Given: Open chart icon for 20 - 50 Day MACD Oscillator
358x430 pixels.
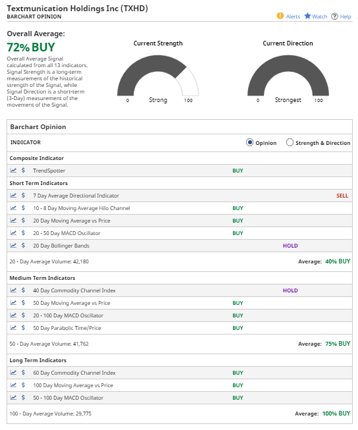Looking at the screenshot, I should click(13, 233).
